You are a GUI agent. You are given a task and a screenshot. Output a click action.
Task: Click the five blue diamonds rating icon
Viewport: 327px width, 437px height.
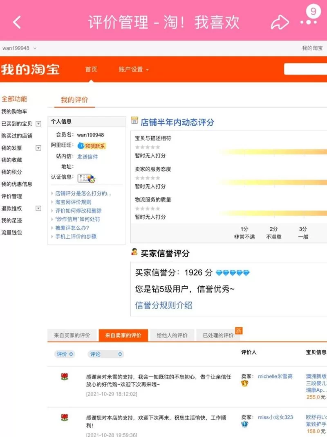point(233,273)
